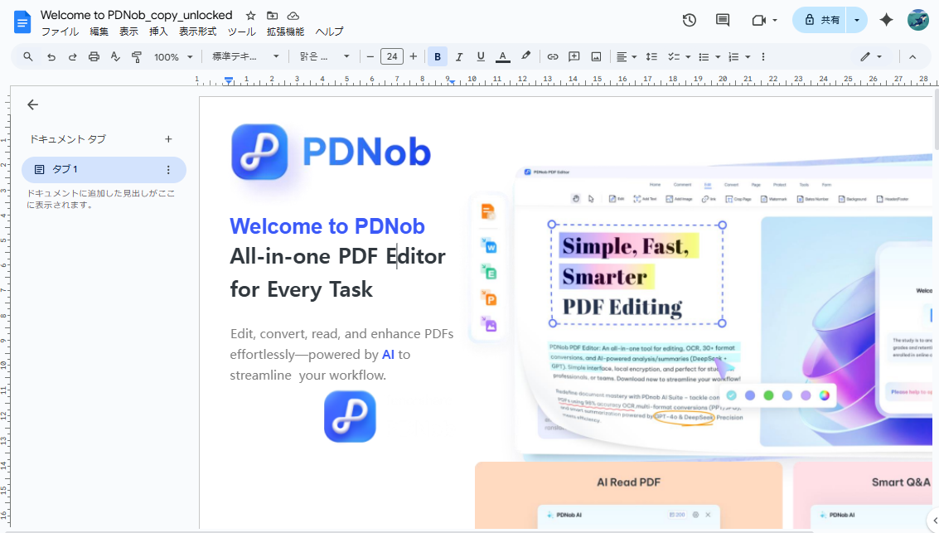Open text alignment options
939x533 pixels.
point(627,57)
